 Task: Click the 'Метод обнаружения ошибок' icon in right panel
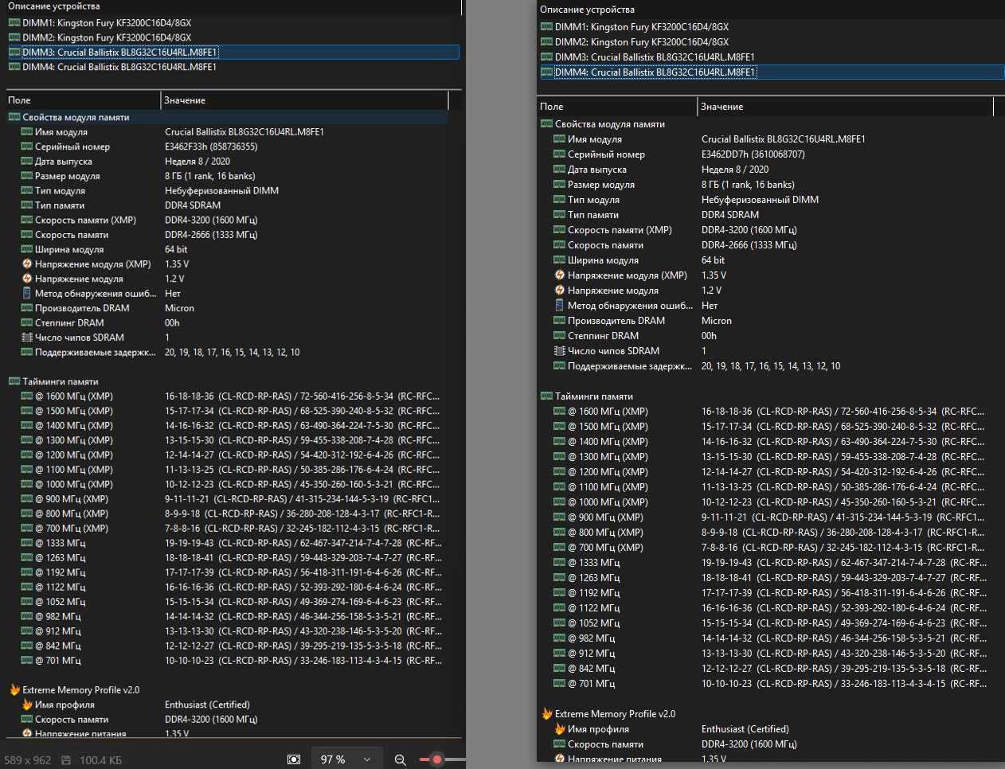[560, 306]
